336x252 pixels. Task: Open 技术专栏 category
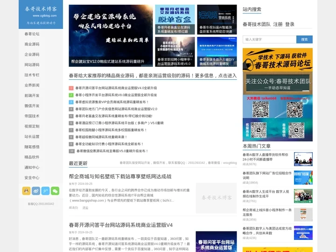point(32,75)
